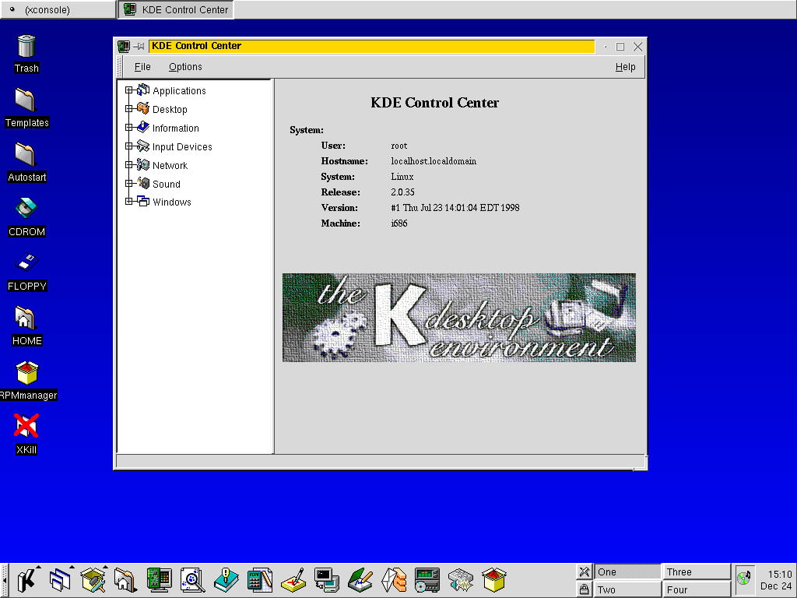The height and width of the screenshot is (598, 797).
Task: Select the Desktop tree item label
Action: point(170,109)
